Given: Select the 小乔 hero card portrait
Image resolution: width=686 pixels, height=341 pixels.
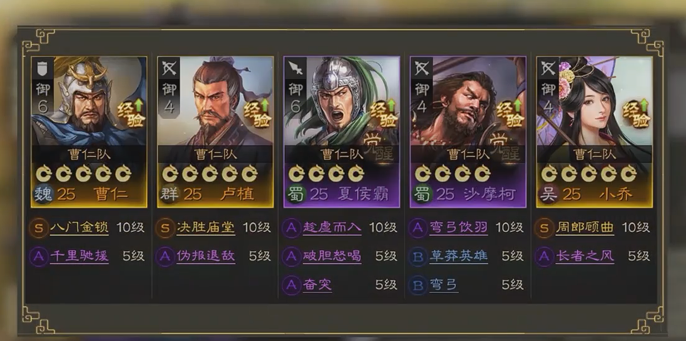Looking at the screenshot, I should (x=594, y=101).
